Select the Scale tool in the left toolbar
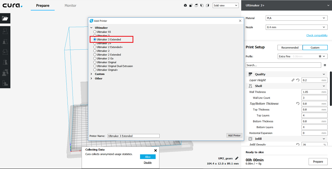This screenshot has width=332, height=169. [x=5, y=41]
